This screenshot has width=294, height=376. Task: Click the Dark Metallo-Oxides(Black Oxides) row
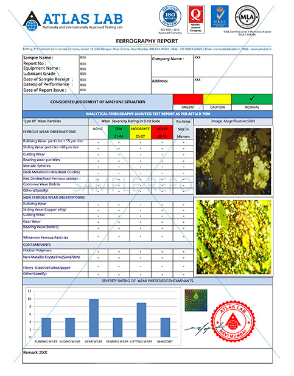click(108, 173)
